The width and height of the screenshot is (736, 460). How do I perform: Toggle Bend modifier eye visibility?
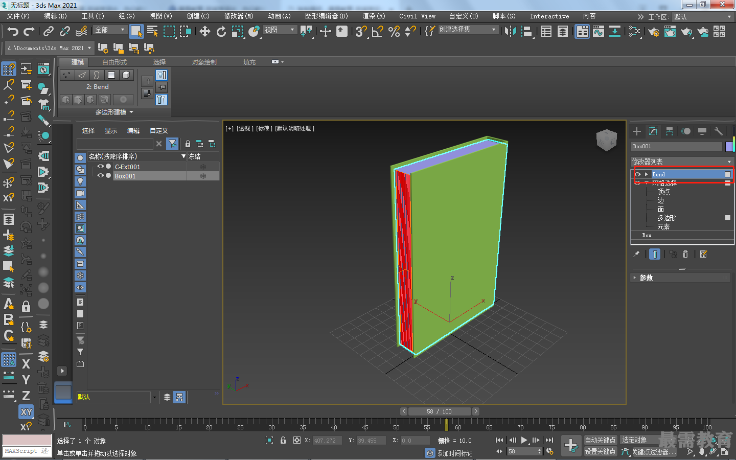click(x=638, y=174)
